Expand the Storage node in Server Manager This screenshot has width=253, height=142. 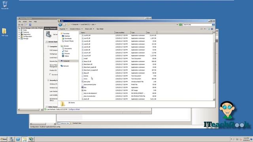[19, 39]
